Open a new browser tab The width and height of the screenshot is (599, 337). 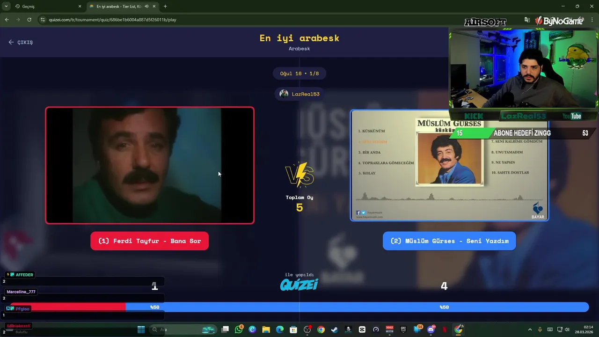point(165,7)
